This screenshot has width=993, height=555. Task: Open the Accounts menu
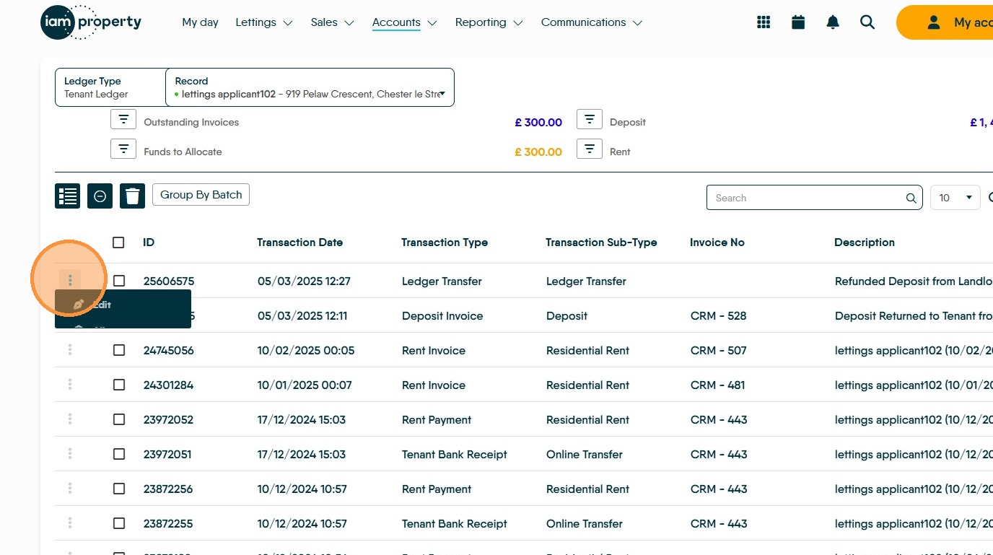(404, 22)
